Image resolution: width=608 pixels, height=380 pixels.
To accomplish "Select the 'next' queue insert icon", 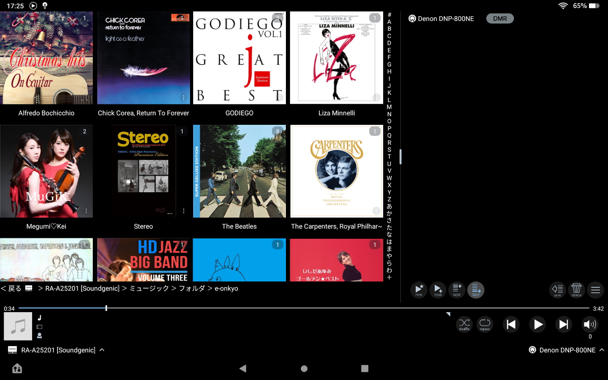I will 457,290.
